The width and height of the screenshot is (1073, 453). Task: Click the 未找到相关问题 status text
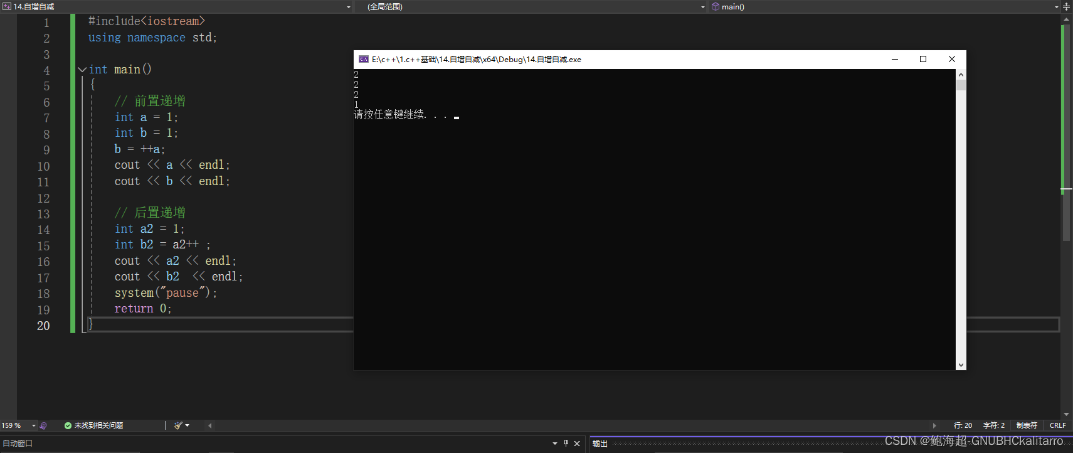pyautogui.click(x=98, y=425)
